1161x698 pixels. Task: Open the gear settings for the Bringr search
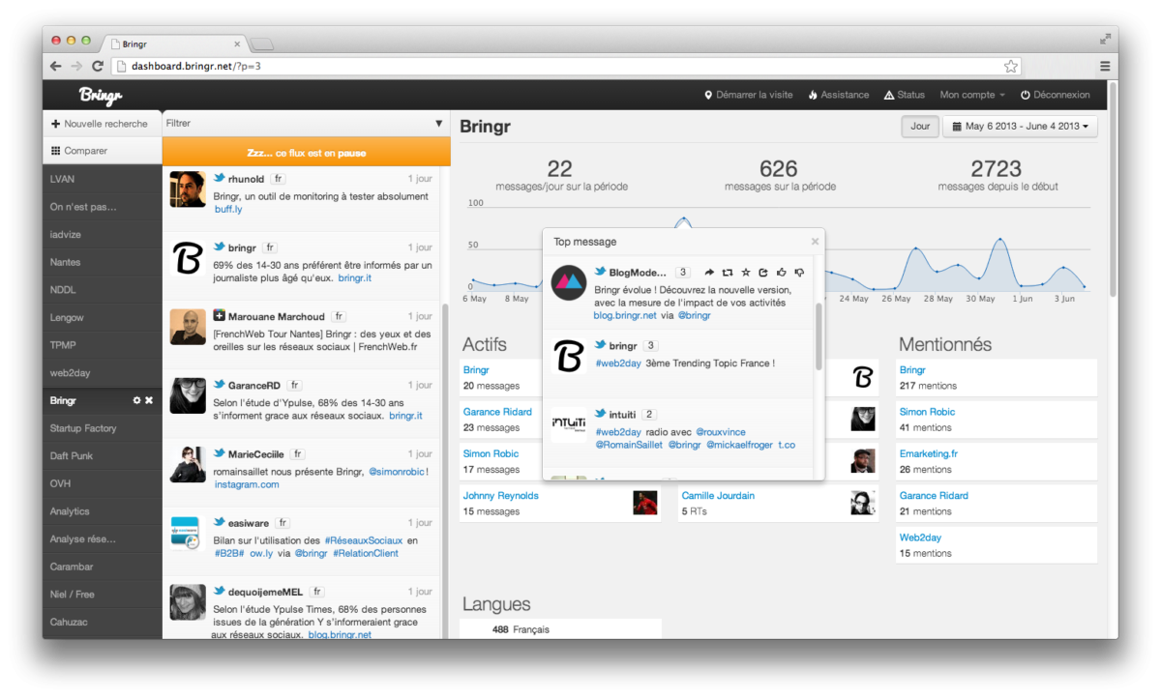(136, 400)
